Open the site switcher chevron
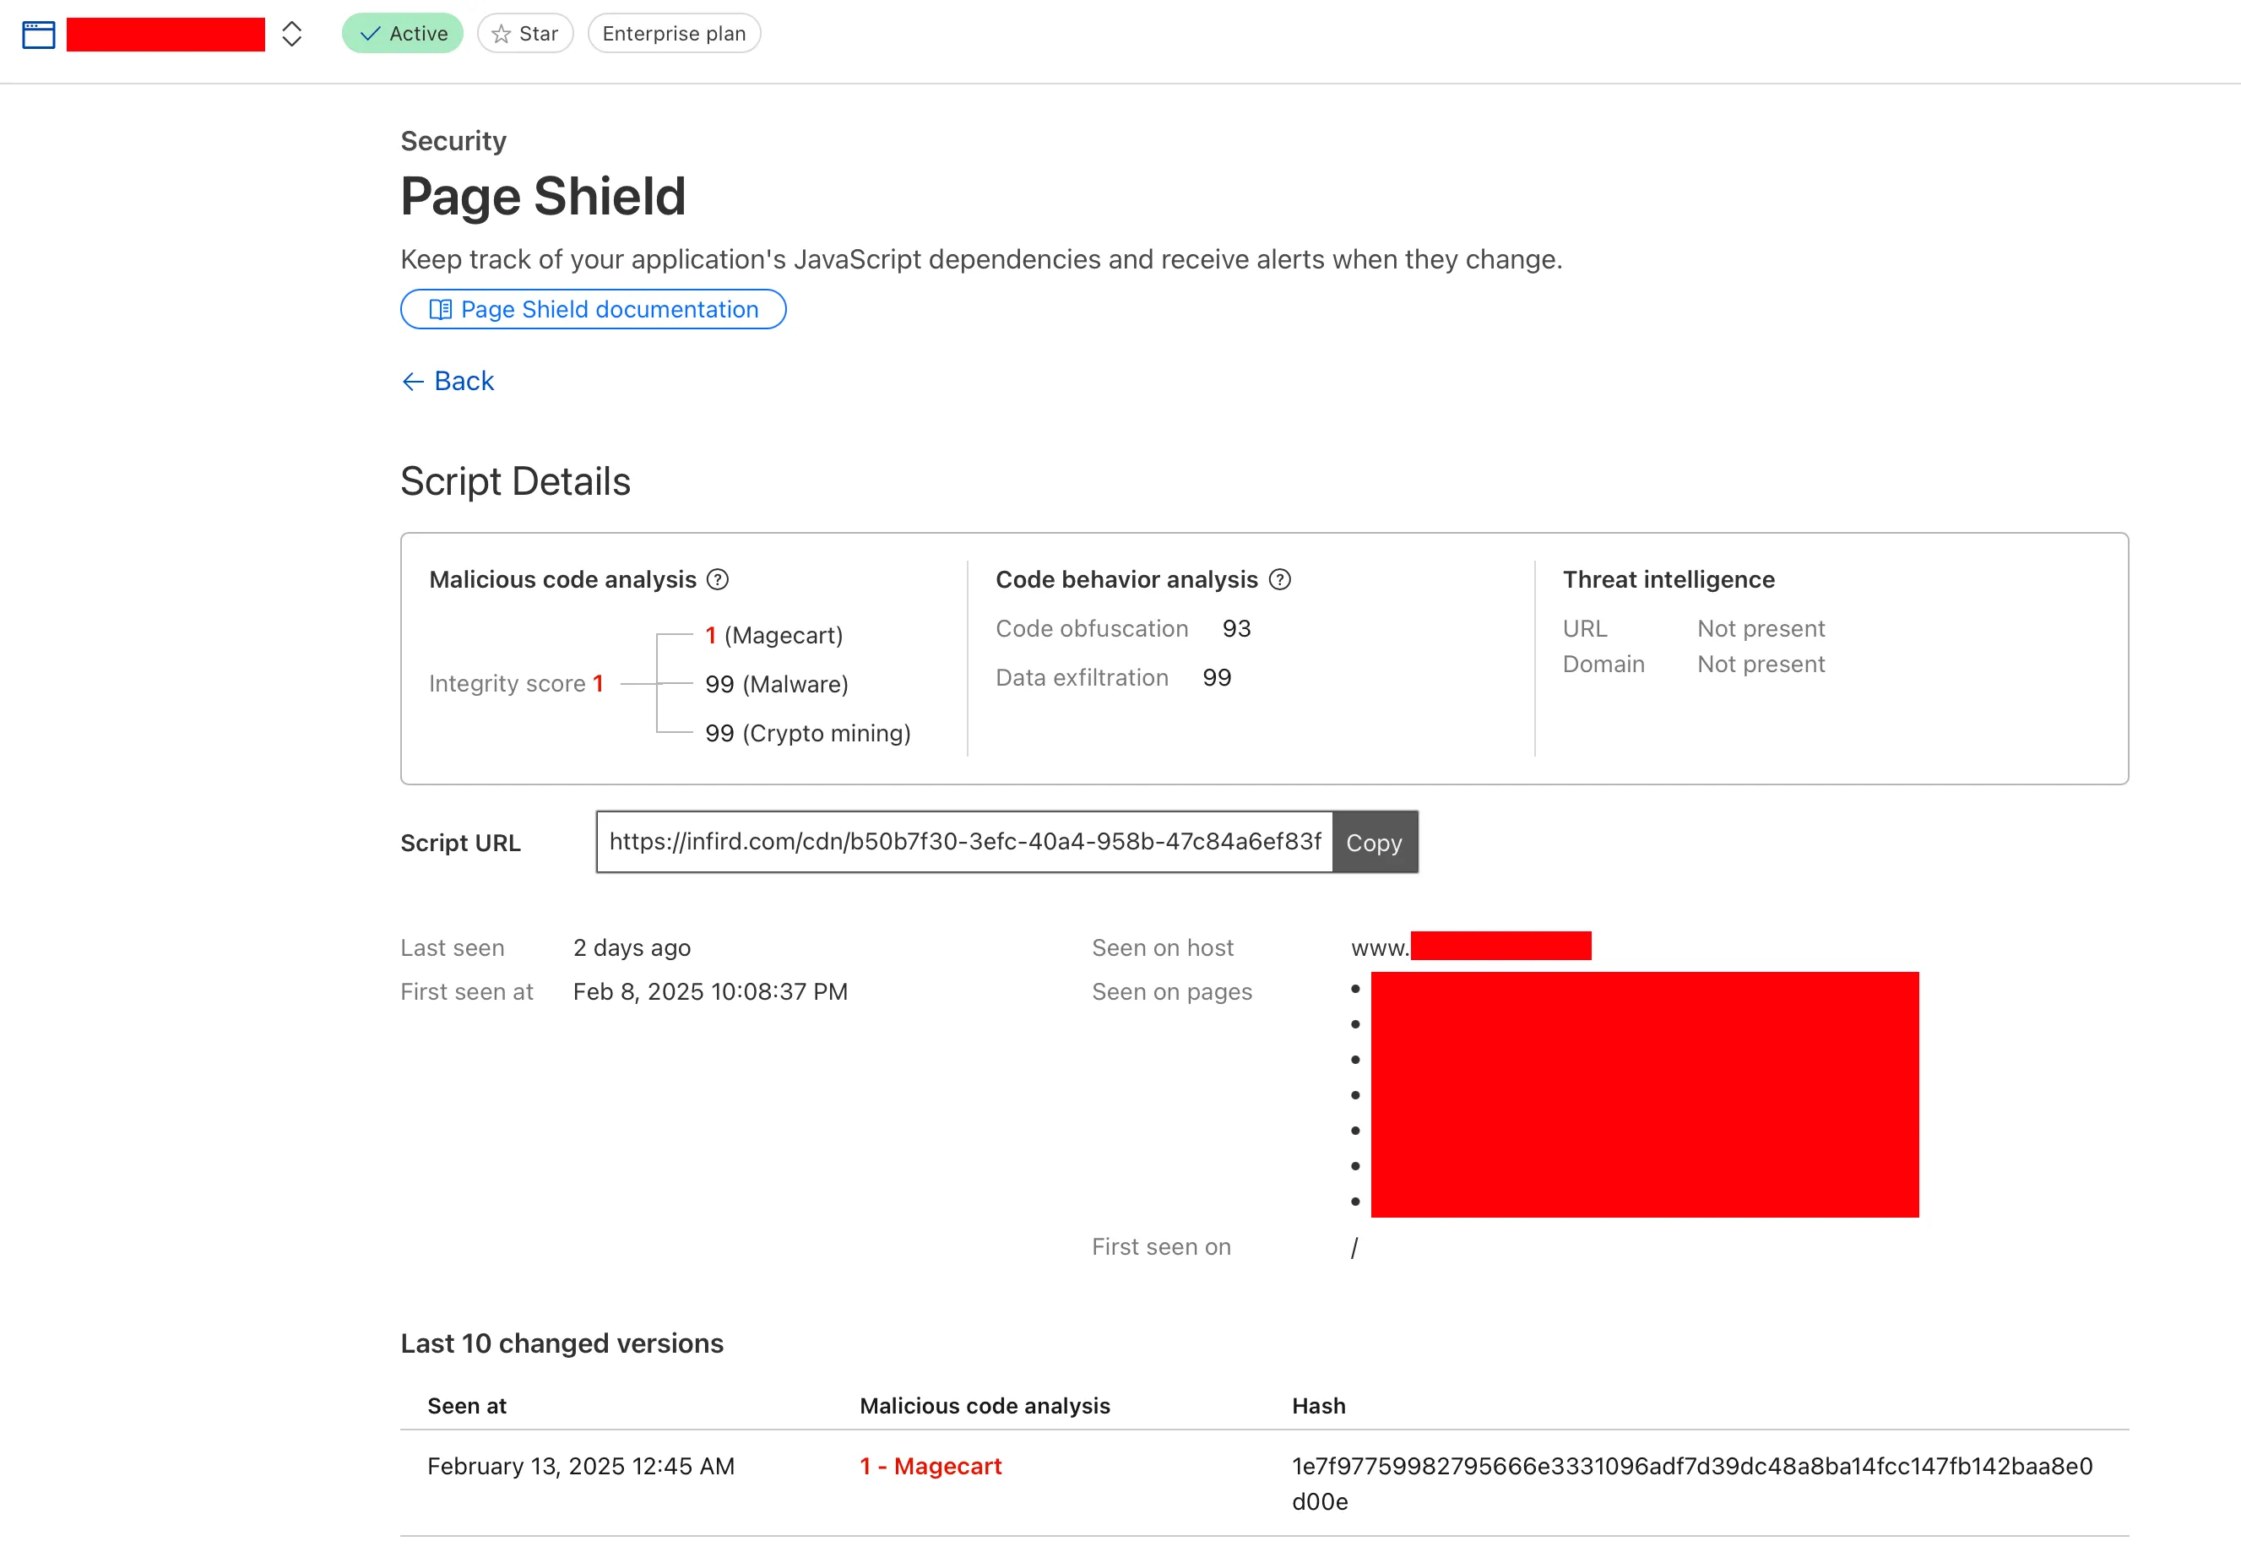 291,35
